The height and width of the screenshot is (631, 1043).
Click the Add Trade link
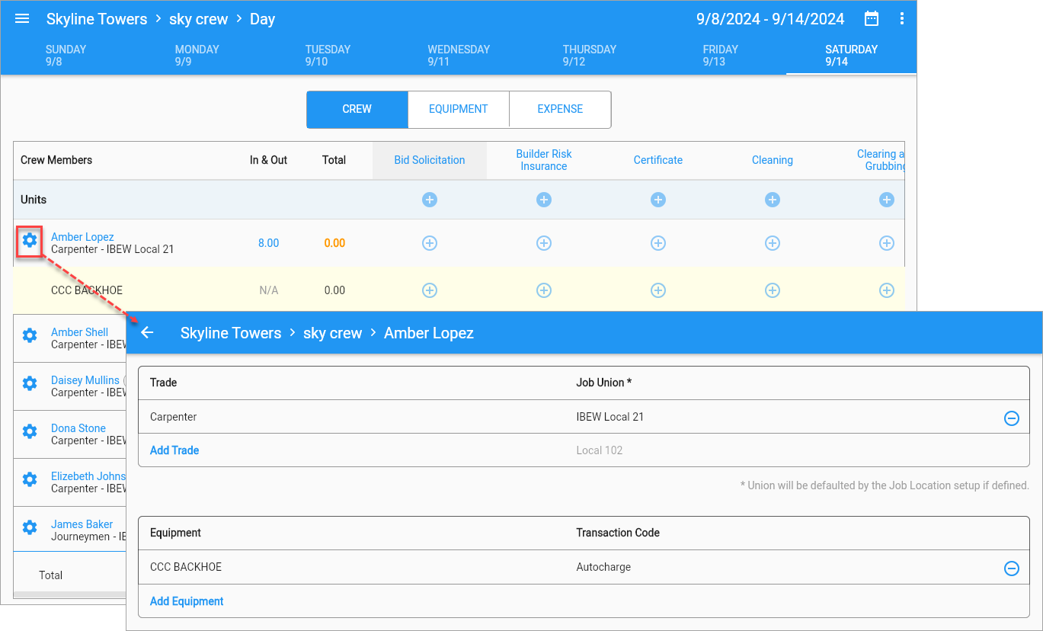point(174,450)
